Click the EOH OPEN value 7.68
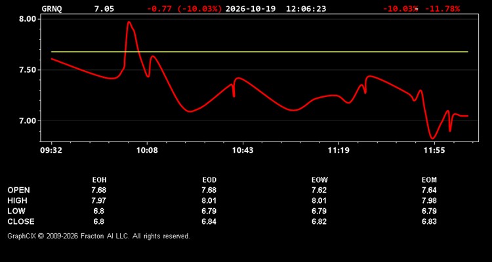The width and height of the screenshot is (492, 262). (99, 190)
